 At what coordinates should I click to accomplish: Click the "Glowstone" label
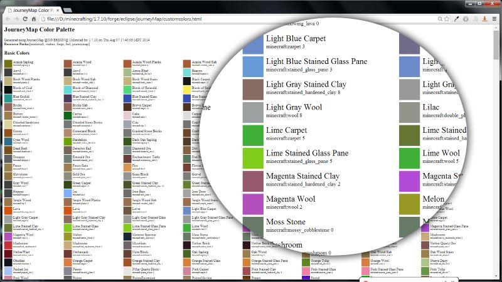pyautogui.click(x=20, y=174)
